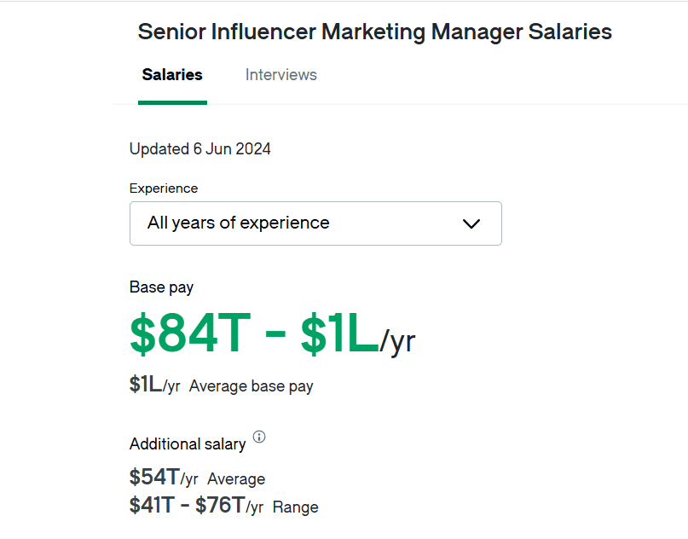This screenshot has width=688, height=539.
Task: Click the Base pay section label
Action: (161, 287)
